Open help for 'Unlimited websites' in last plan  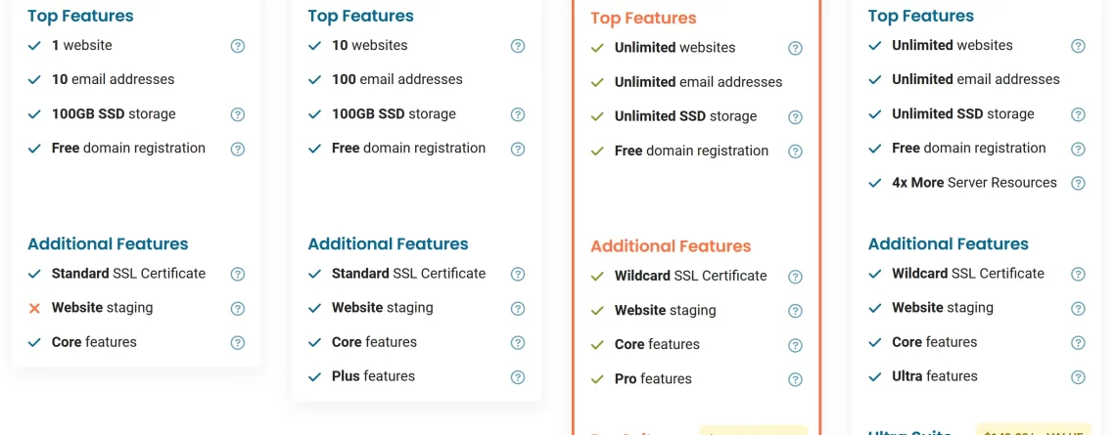coord(1078,46)
